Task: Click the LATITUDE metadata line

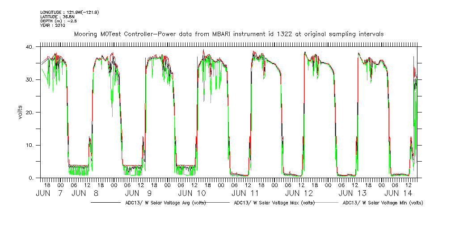Action: pyautogui.click(x=54, y=17)
